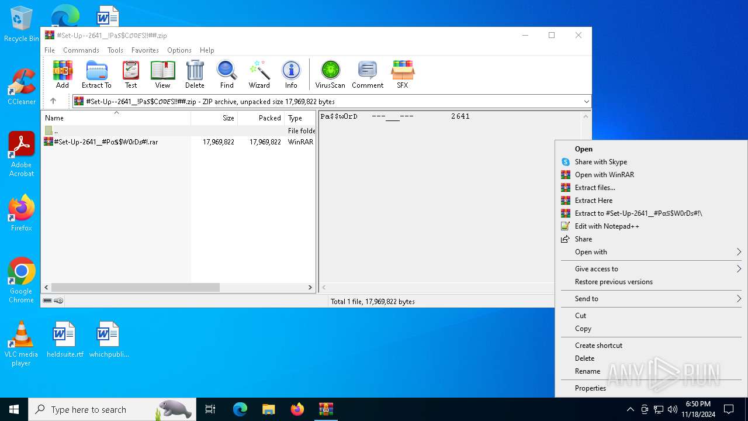
Task: Go up one folder level arrow
Action: pos(53,101)
